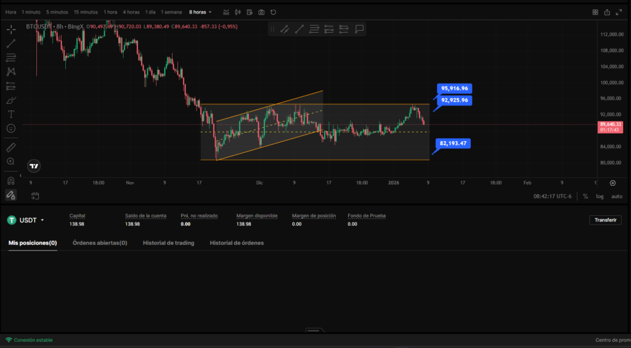631x348 pixels.
Task: Toggle magnet mode for drawings
Action: point(11,181)
